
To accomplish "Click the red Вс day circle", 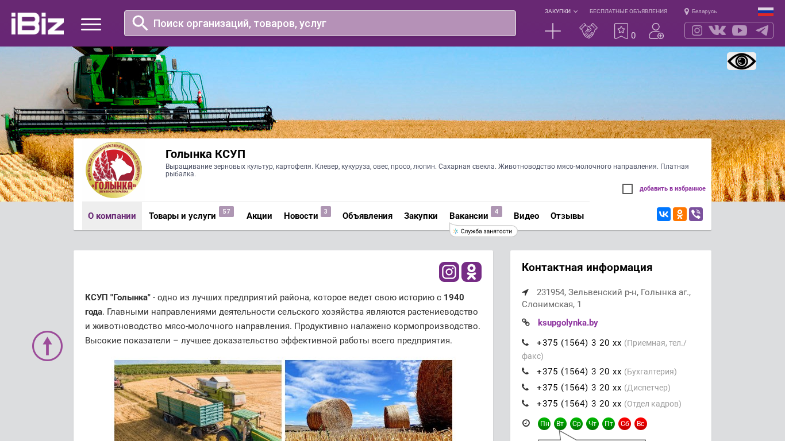I will tap(641, 424).
